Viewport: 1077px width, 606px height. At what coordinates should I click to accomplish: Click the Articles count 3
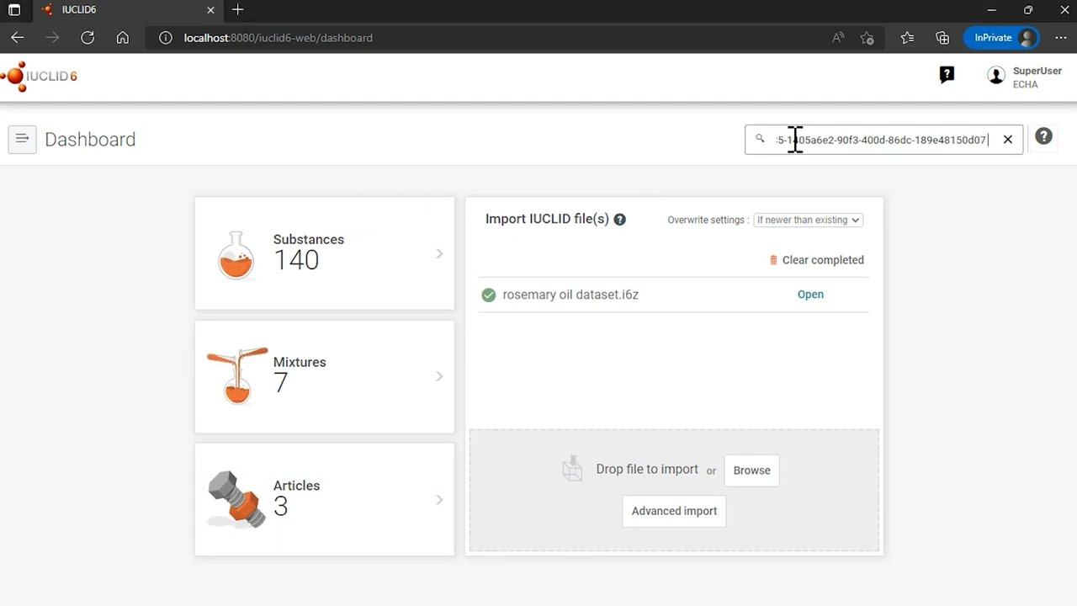[x=281, y=506]
